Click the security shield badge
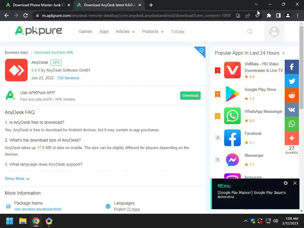 [202, 50]
